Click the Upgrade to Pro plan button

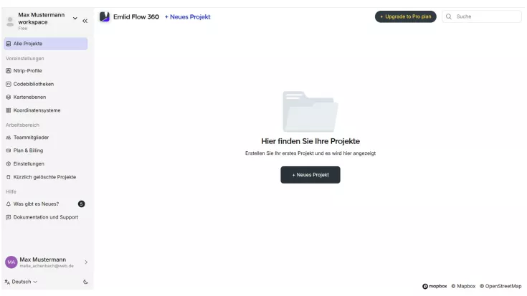point(405,16)
